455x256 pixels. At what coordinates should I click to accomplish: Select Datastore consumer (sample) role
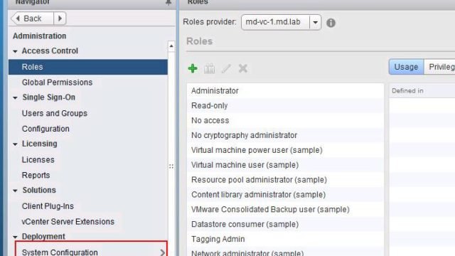[x=285, y=224]
